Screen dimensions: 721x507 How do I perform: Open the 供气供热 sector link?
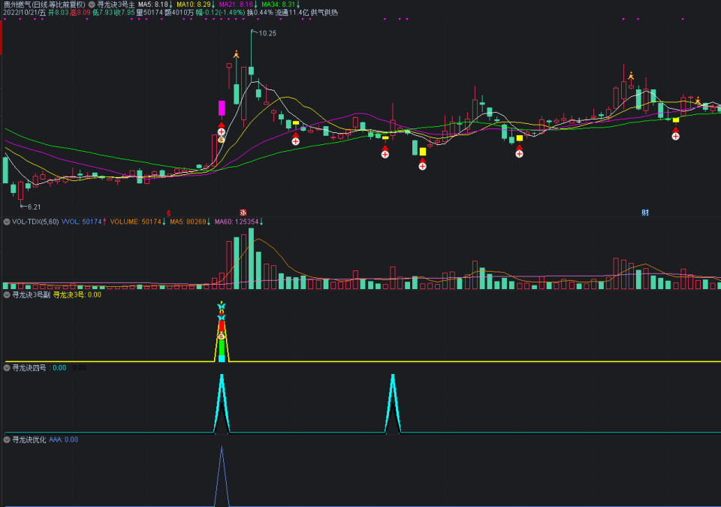coord(324,13)
